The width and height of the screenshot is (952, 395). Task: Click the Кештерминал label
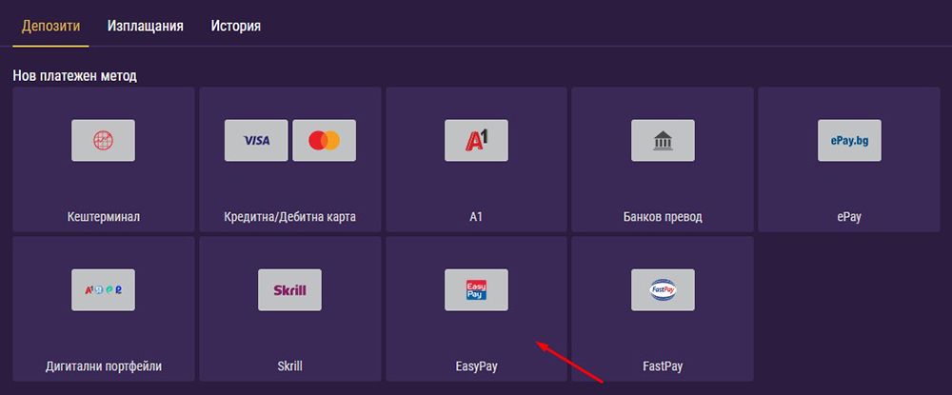coord(104,216)
